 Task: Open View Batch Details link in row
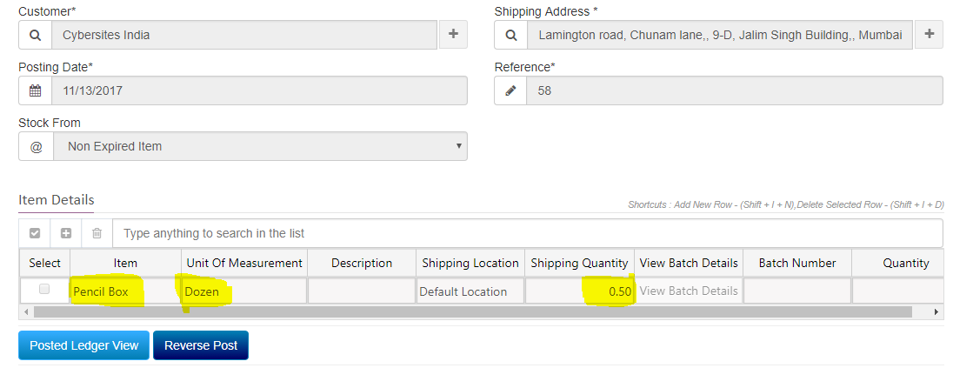689,291
